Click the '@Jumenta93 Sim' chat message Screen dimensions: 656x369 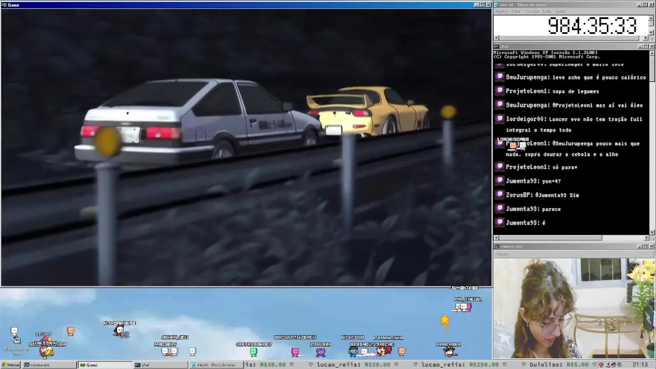click(x=557, y=195)
